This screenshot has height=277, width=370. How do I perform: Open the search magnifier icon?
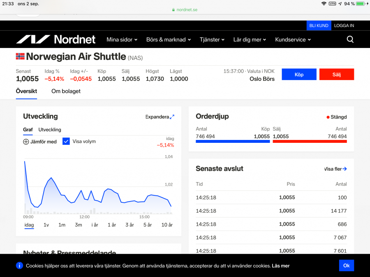350,39
